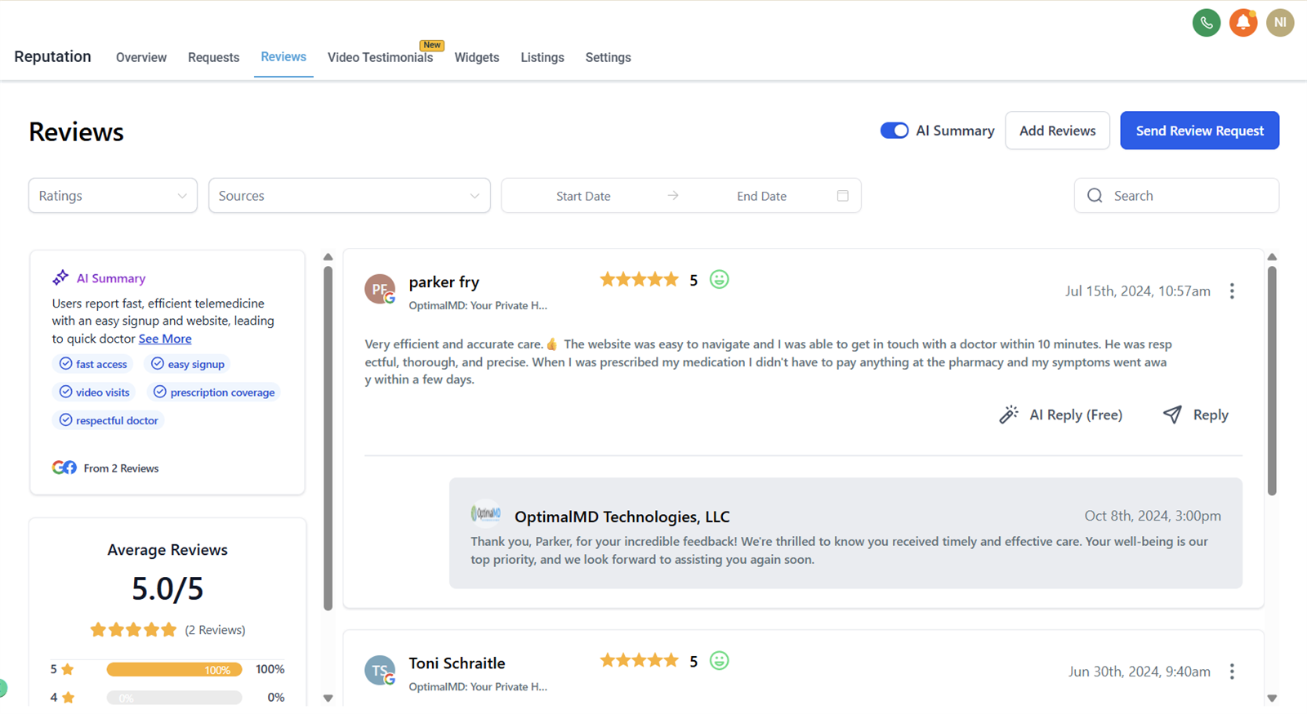Click Toni Schraitle's green smiley sentiment icon
The width and height of the screenshot is (1307, 714).
pyautogui.click(x=719, y=660)
